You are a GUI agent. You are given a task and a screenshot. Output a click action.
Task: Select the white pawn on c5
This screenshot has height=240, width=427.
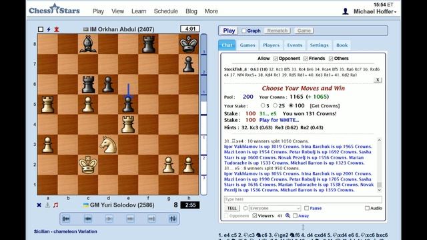88,104
